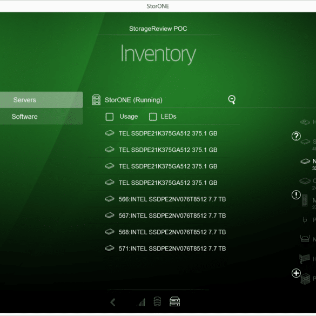Select the highlighted NVMe drive category icon
Image resolution: width=316 pixels, height=316 pixels.
coord(305,161)
